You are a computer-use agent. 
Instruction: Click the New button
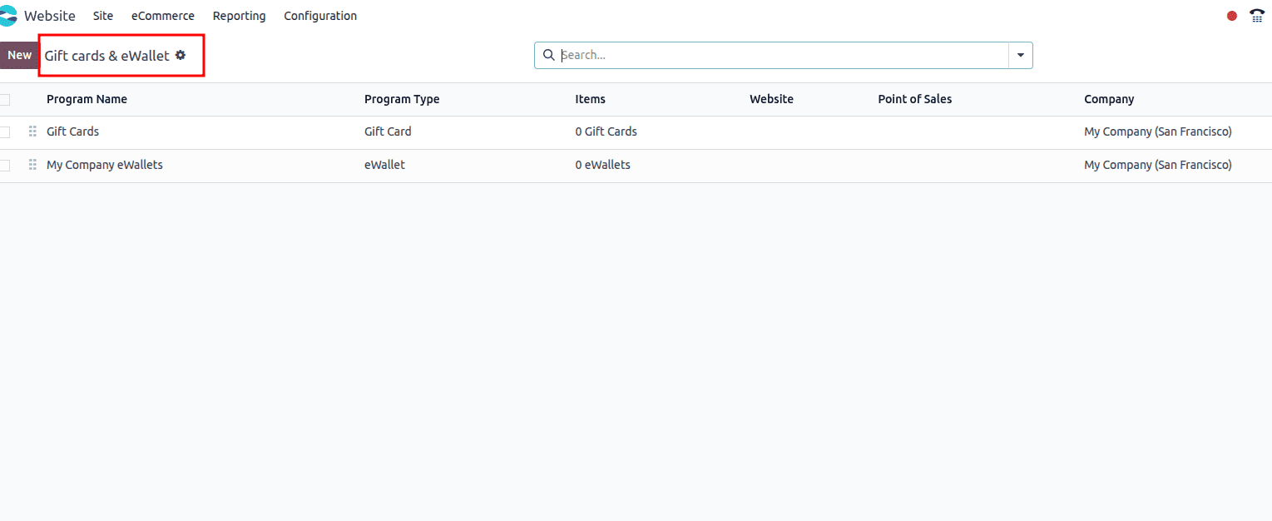(x=19, y=55)
